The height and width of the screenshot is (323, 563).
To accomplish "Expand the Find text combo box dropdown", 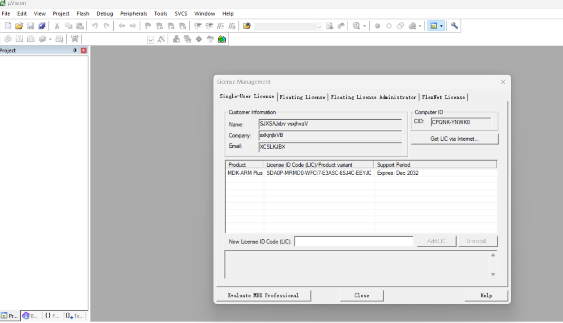I will pyautogui.click(x=319, y=26).
